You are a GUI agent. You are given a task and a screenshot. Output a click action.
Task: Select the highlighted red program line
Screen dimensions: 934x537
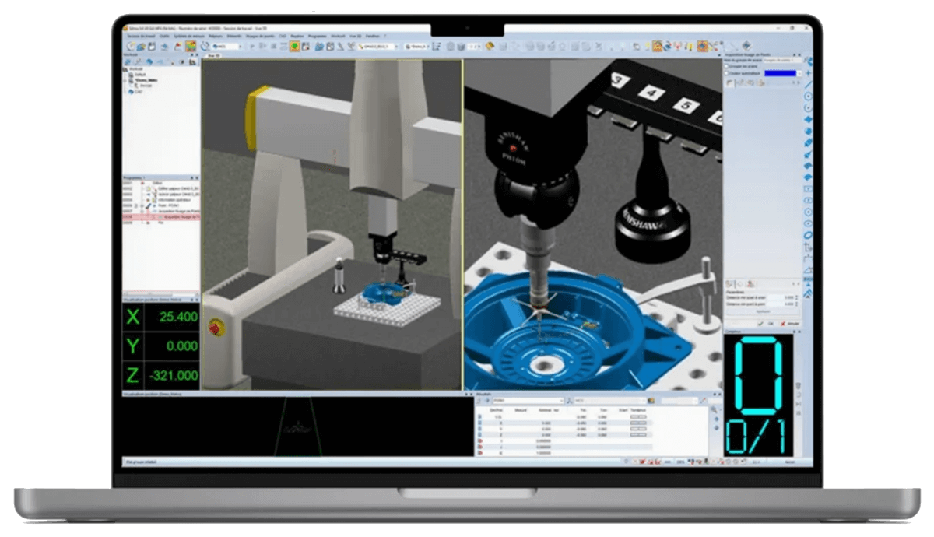(160, 217)
